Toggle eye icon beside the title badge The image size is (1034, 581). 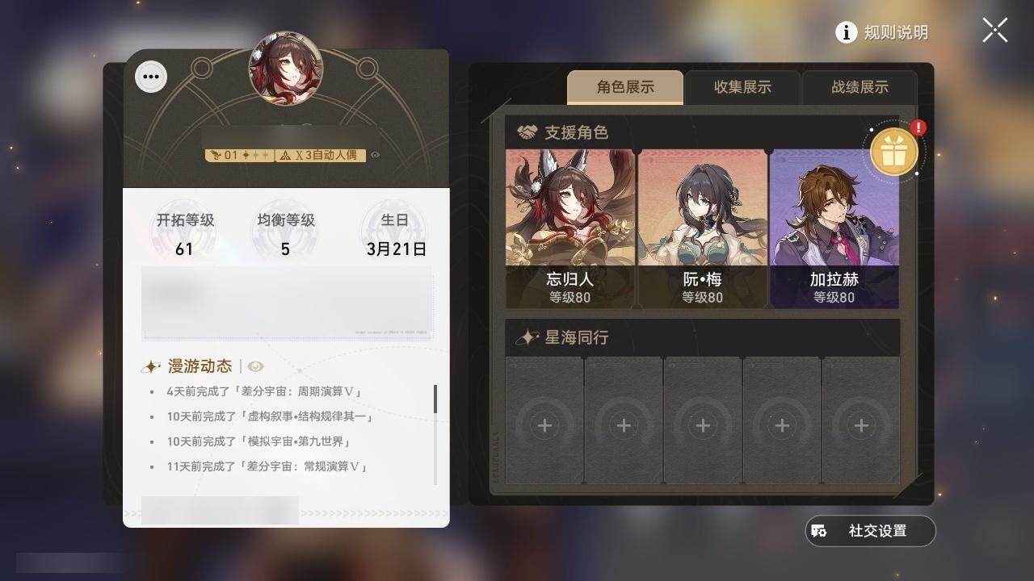click(376, 155)
